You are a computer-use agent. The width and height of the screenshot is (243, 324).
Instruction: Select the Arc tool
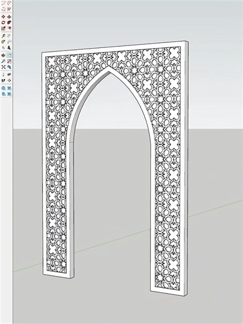click(x=3, y=3)
